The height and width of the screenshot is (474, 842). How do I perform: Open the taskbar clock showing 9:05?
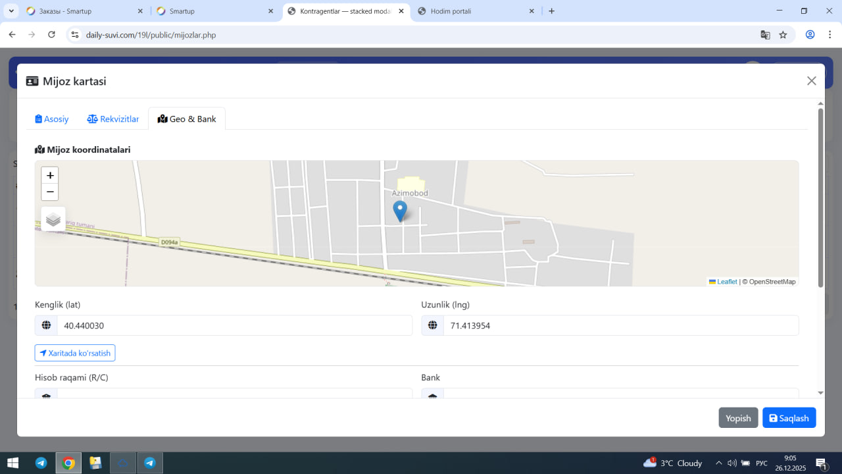(x=790, y=463)
